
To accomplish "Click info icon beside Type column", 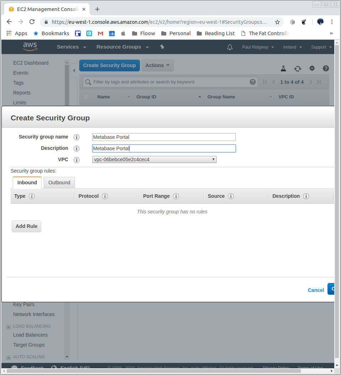I will coord(32,196).
